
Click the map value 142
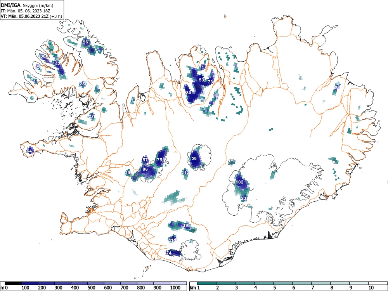[x=57, y=64]
